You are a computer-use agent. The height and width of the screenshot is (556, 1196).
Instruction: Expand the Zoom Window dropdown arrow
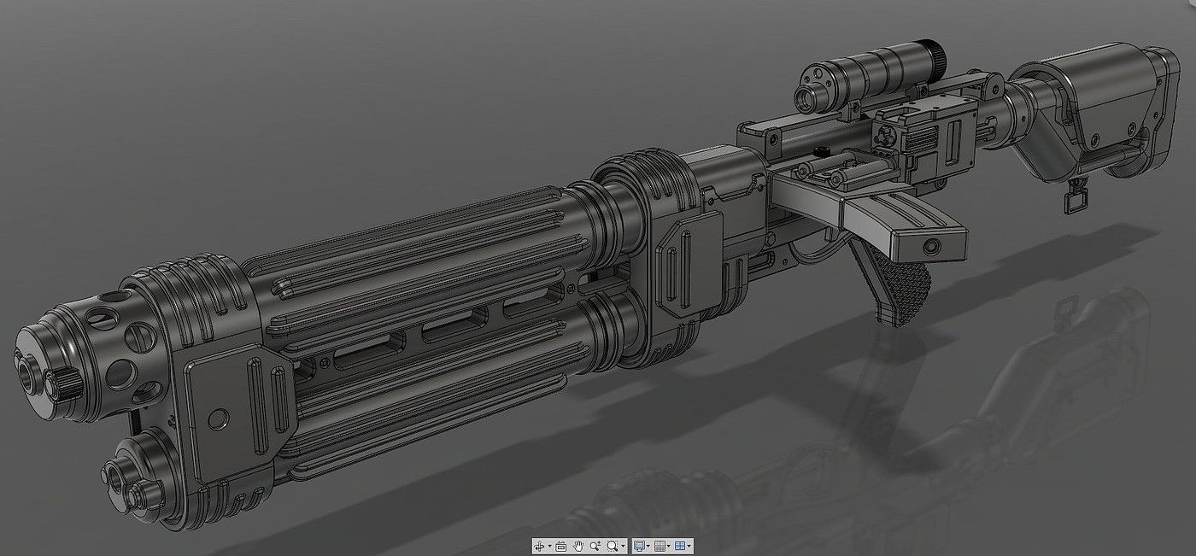(x=623, y=546)
